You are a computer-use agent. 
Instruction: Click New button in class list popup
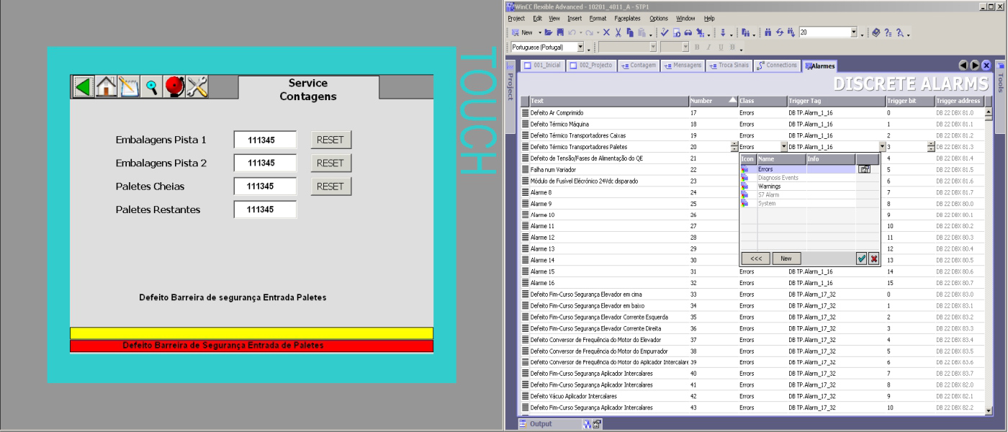pos(786,258)
